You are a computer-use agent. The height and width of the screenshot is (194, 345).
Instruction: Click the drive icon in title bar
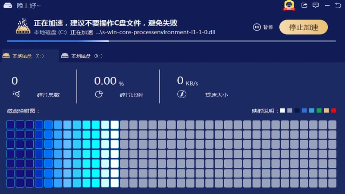click(8, 6)
